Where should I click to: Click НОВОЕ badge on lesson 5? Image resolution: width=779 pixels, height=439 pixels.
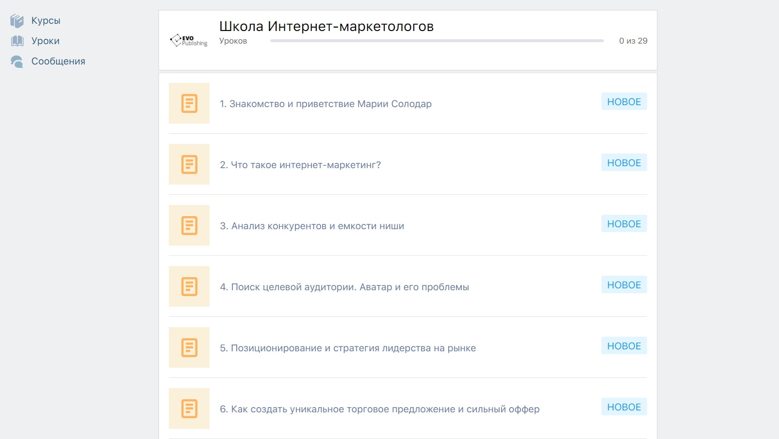(624, 346)
